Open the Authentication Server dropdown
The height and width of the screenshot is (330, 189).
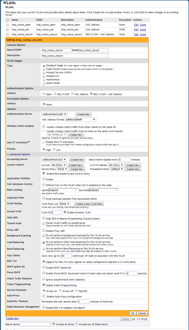55,114
